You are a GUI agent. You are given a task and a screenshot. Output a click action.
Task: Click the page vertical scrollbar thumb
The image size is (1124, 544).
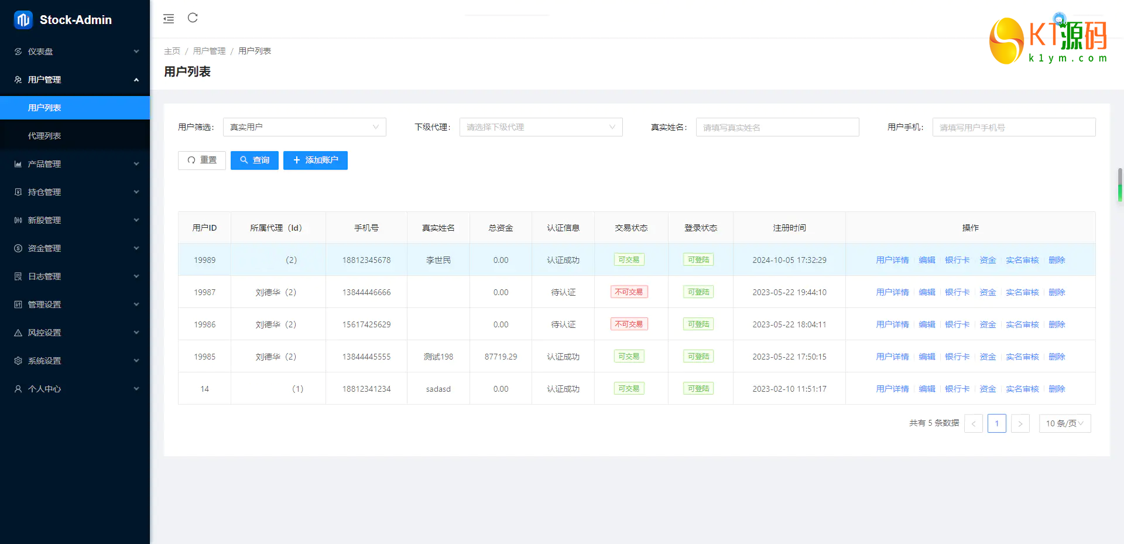1120,185
